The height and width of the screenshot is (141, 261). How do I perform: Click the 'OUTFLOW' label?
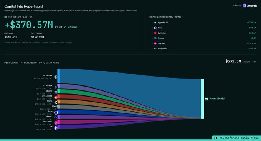point(36,33)
